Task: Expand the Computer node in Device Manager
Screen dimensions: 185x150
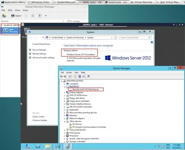Action: (x=64, y=84)
